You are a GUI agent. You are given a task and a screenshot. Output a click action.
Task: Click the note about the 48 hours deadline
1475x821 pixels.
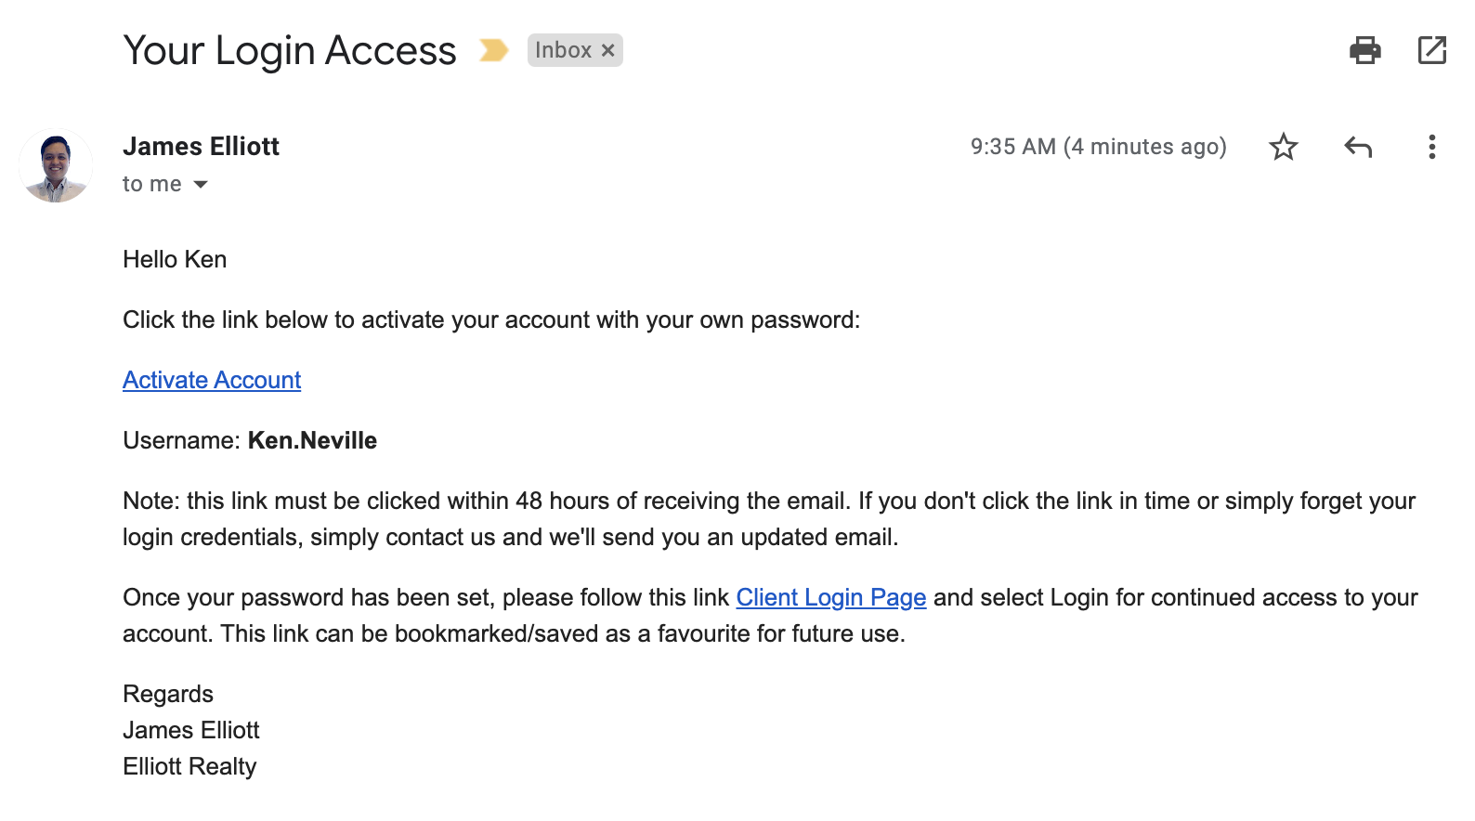coord(769,519)
